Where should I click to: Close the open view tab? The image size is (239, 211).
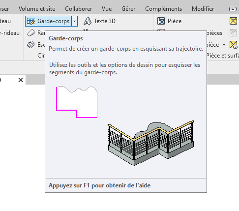pyautogui.click(x=21, y=80)
